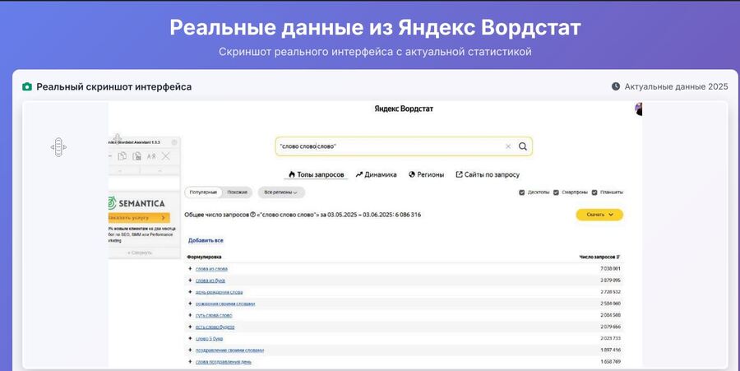Click the plus beside 'суть слова слово'
The image size is (740, 371).
190,315
